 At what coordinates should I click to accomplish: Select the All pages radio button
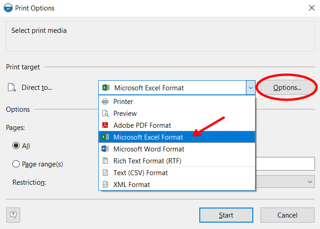pos(16,146)
